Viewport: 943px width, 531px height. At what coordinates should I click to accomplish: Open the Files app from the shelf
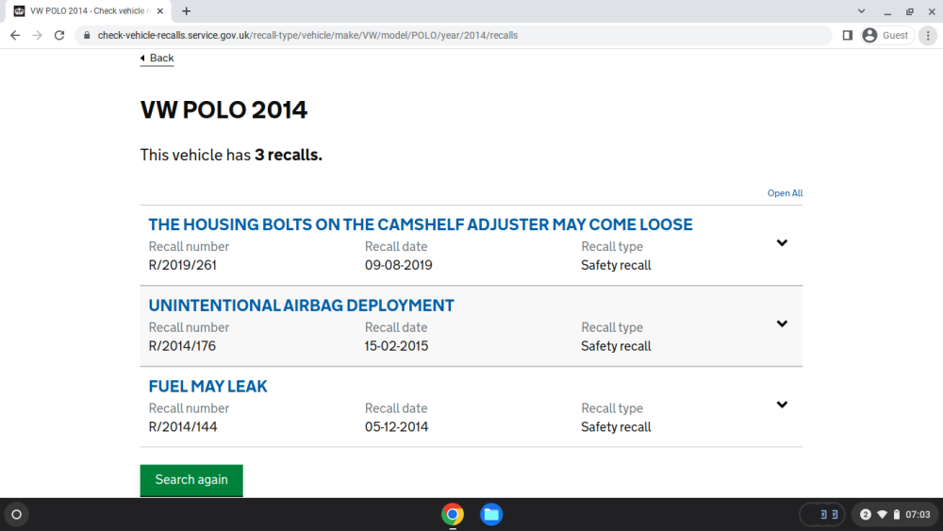point(491,515)
